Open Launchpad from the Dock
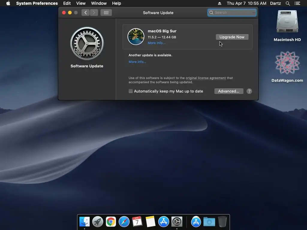Screen dimensions: 307x230 [97, 222]
